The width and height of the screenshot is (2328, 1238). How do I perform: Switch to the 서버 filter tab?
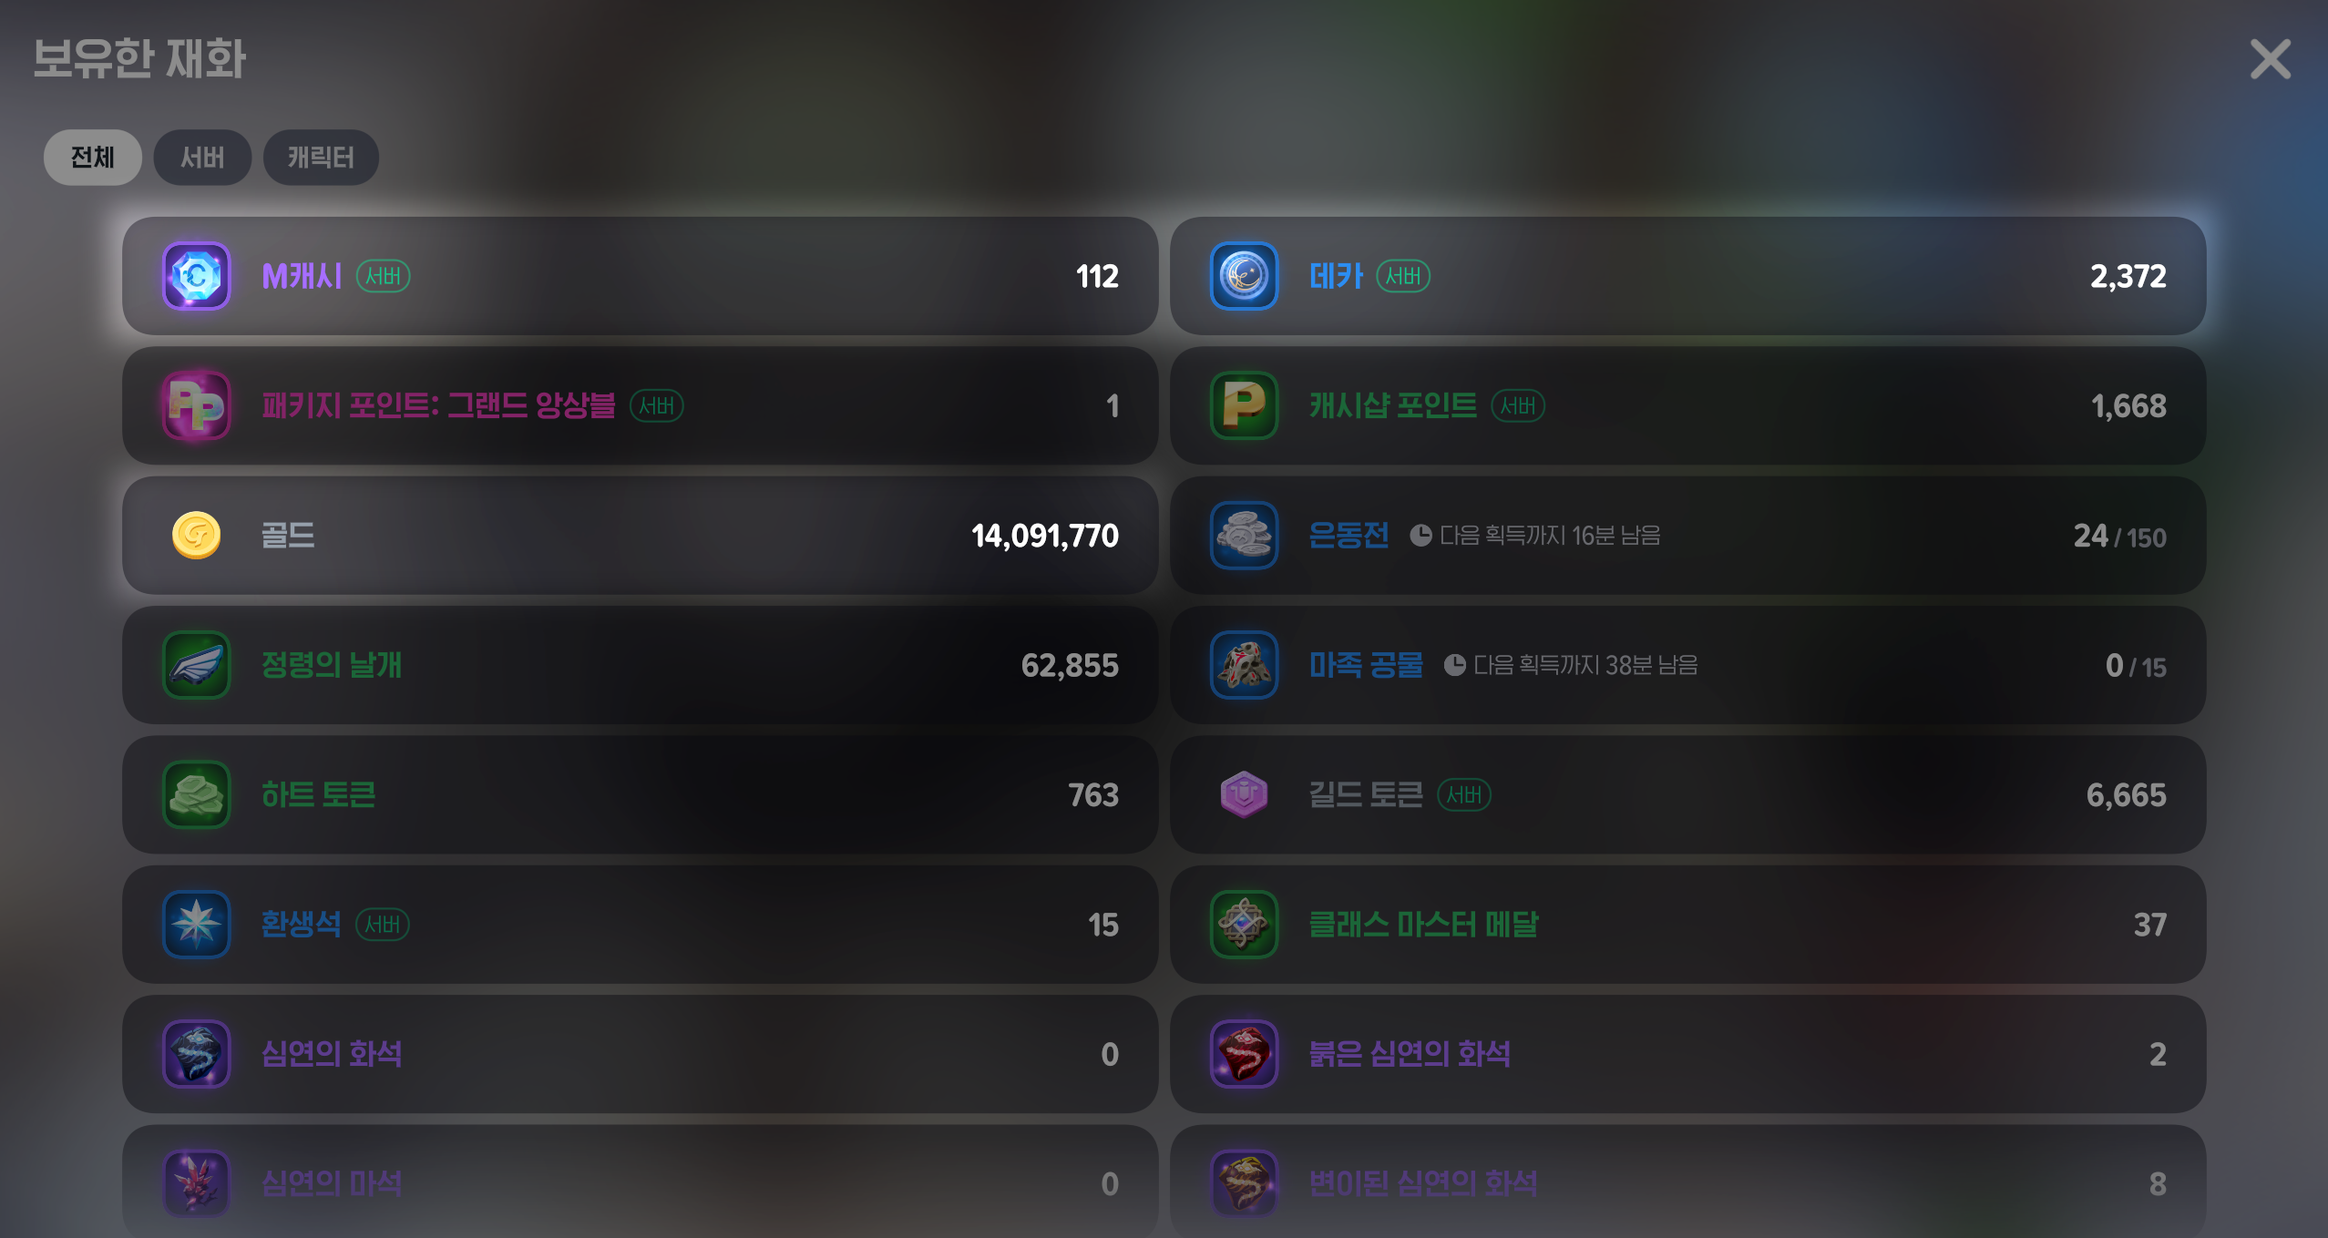(202, 158)
